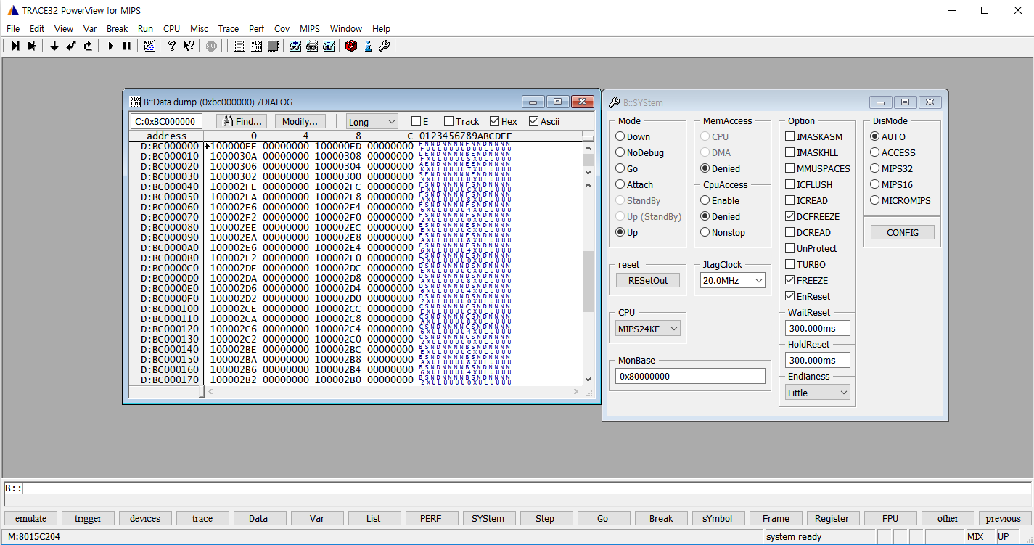Image resolution: width=1034 pixels, height=545 pixels.
Task: Click the step over down-arrow icon
Action: [54, 46]
